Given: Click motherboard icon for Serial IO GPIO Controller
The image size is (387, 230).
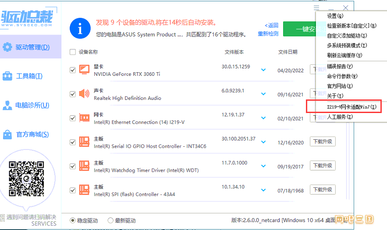Looking at the screenshot, I should coord(84,142).
